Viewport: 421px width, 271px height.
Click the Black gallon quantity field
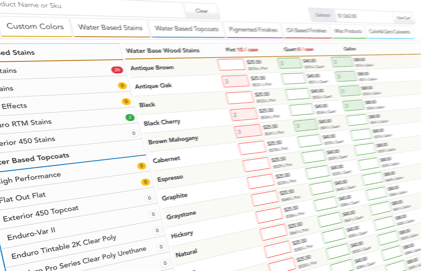(349, 91)
